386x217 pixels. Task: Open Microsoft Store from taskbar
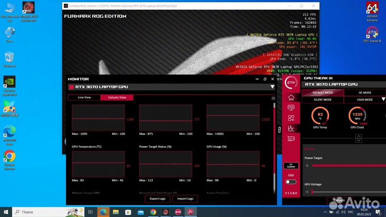point(128,212)
